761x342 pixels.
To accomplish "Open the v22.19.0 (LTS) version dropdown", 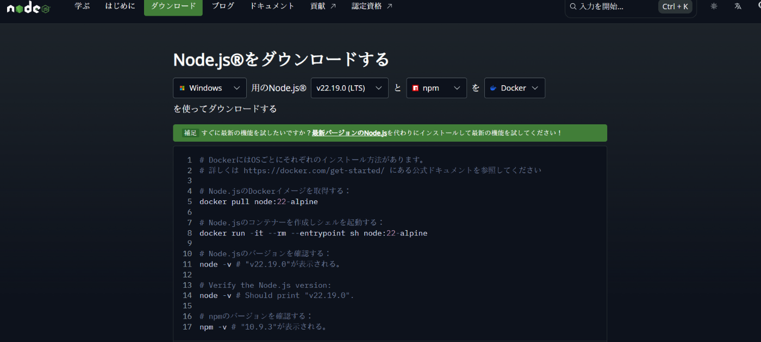I will (x=350, y=88).
